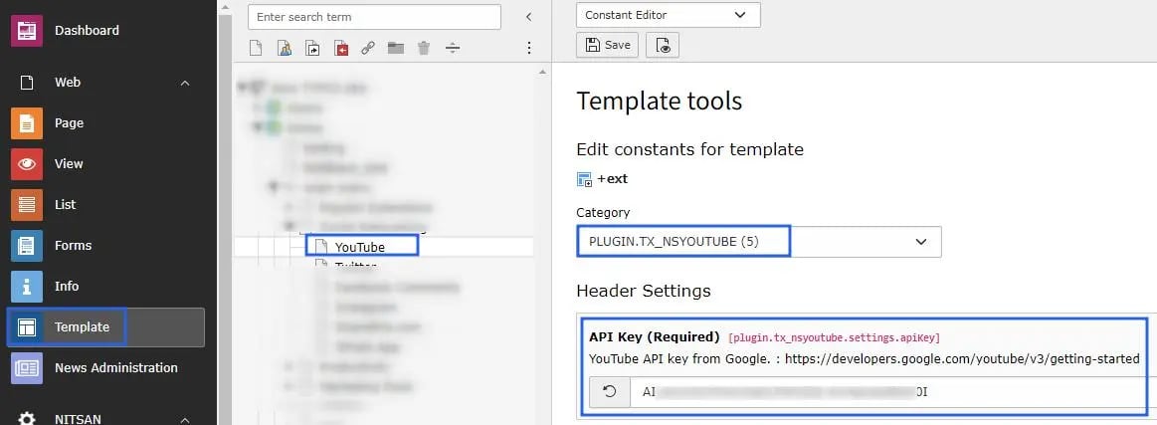
Task: Open the News Administration module icon
Action: click(27, 367)
